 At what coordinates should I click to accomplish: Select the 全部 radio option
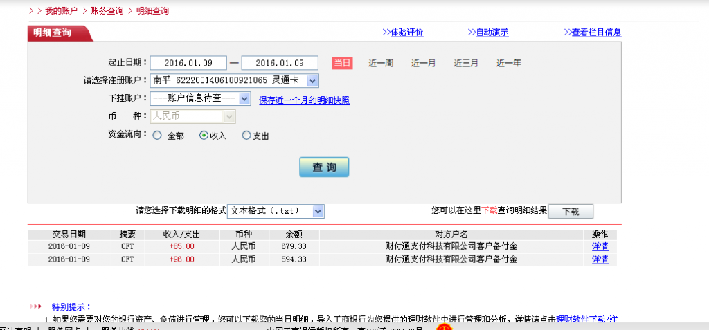pyautogui.click(x=157, y=136)
